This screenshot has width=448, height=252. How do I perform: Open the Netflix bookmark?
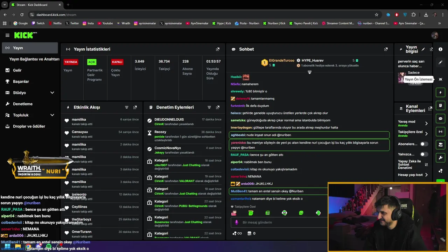pos(55,23)
